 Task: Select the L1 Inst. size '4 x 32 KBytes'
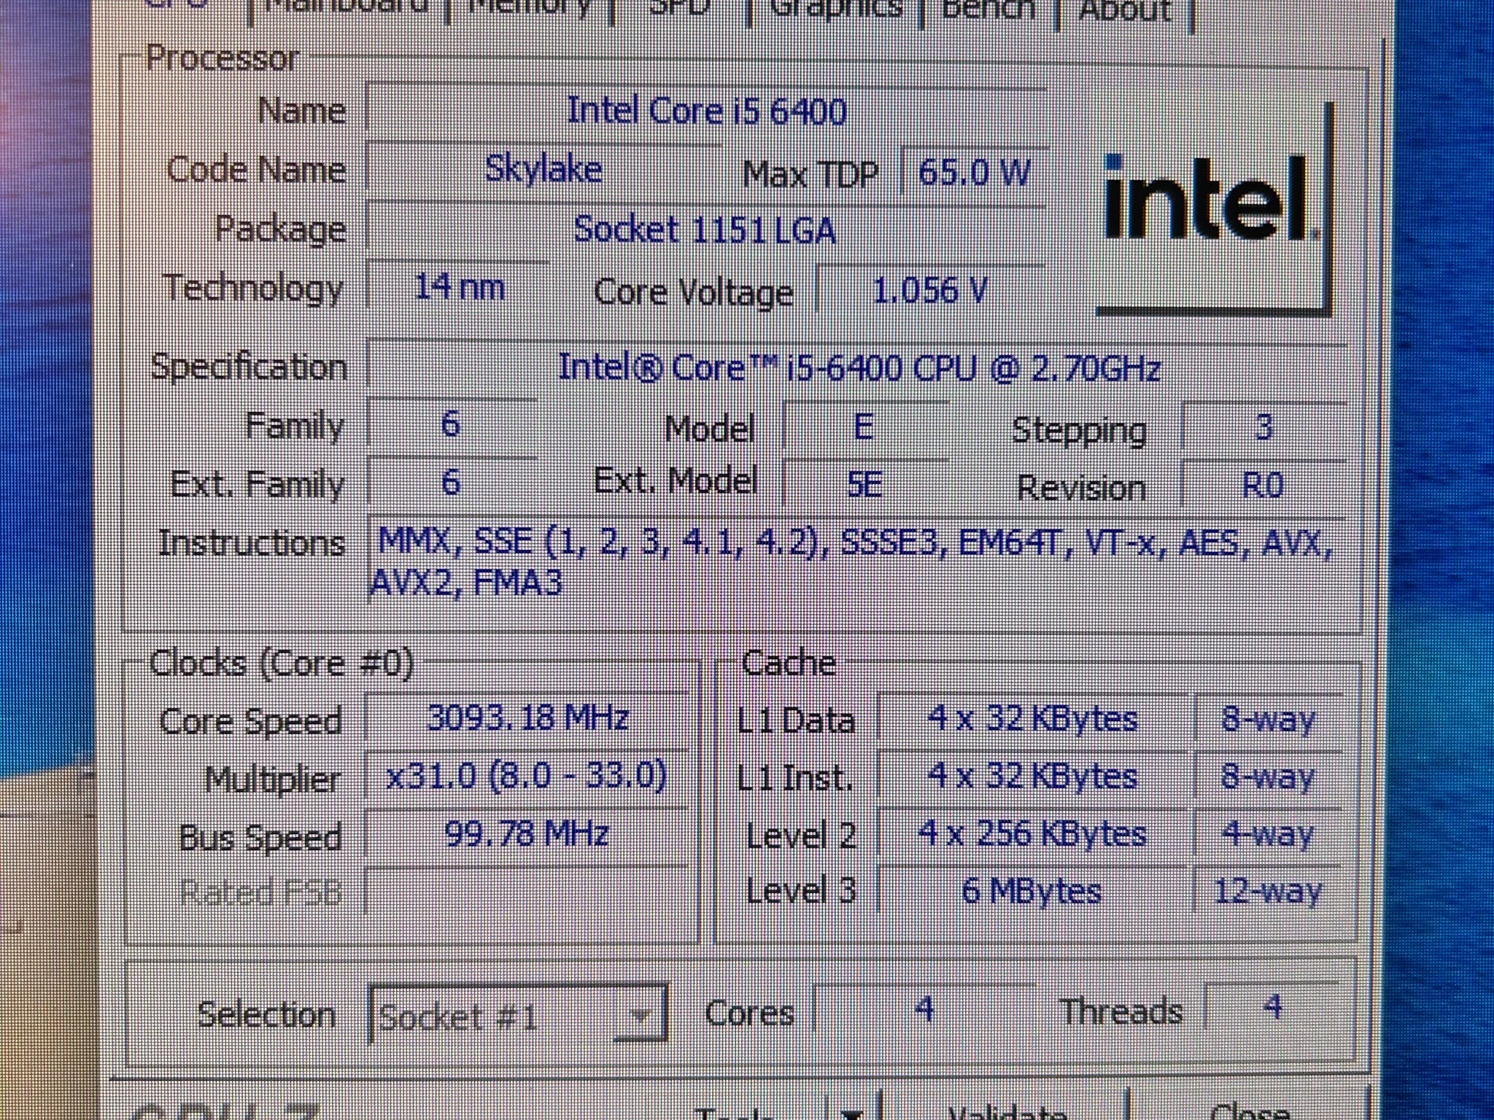pos(1032,777)
